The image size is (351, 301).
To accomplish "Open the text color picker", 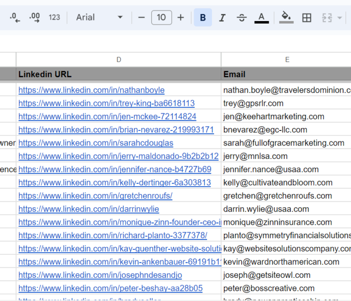I will pos(261,18).
